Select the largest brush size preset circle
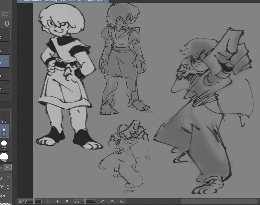Image resolution: width=260 pixels, height=205 pixels. click(x=4, y=157)
